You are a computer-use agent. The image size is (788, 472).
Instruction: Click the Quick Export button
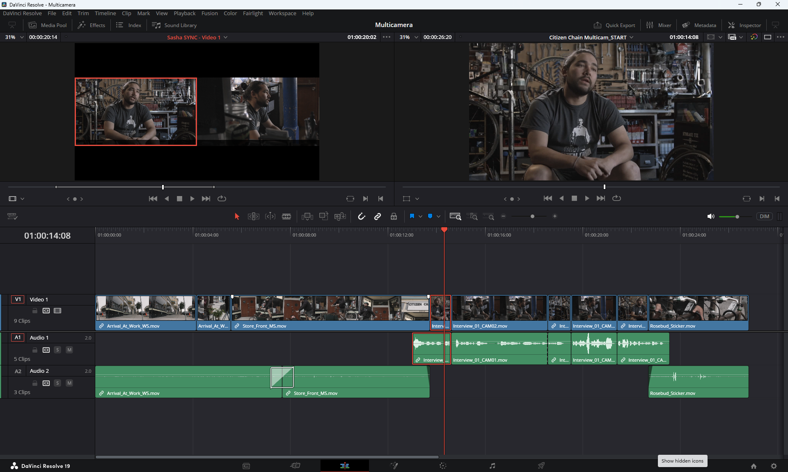point(614,25)
